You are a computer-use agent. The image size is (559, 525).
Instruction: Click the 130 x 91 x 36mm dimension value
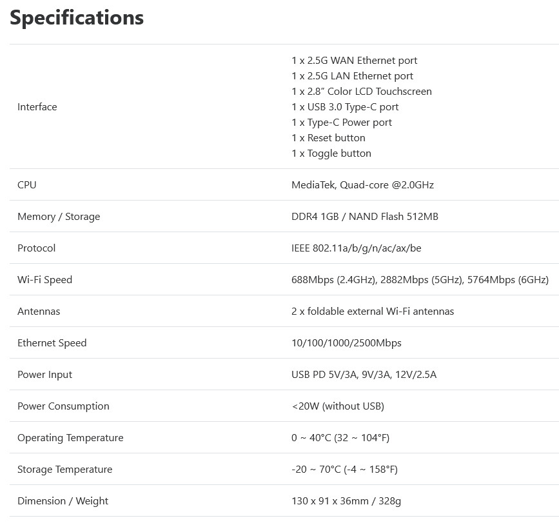329,500
